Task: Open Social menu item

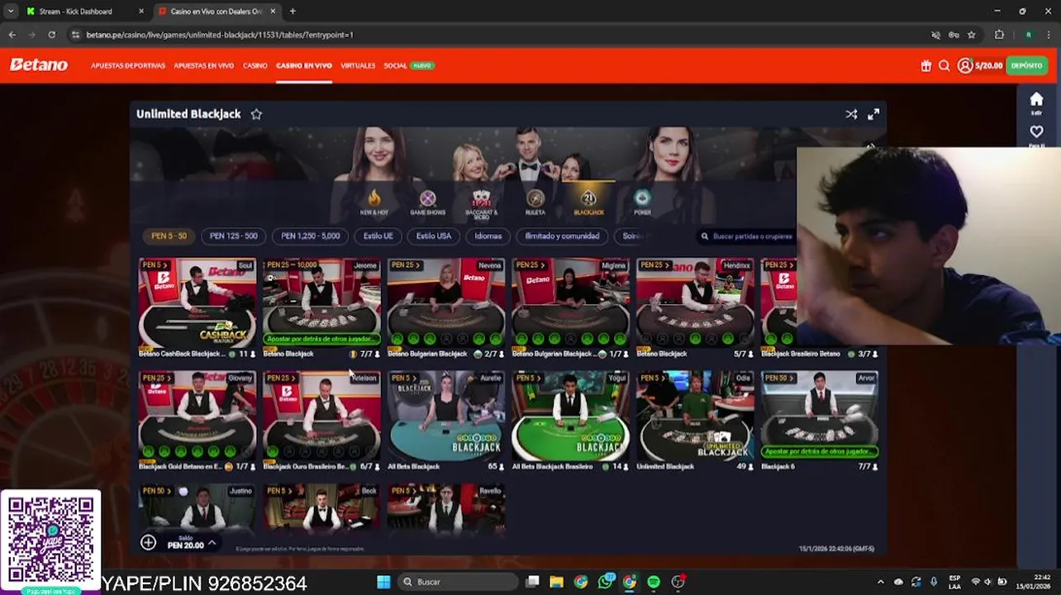Action: [x=395, y=65]
